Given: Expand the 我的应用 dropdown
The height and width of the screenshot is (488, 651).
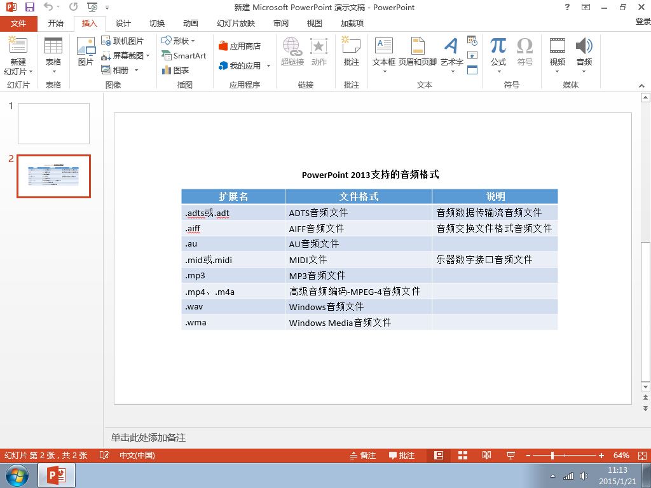Looking at the screenshot, I should point(269,65).
